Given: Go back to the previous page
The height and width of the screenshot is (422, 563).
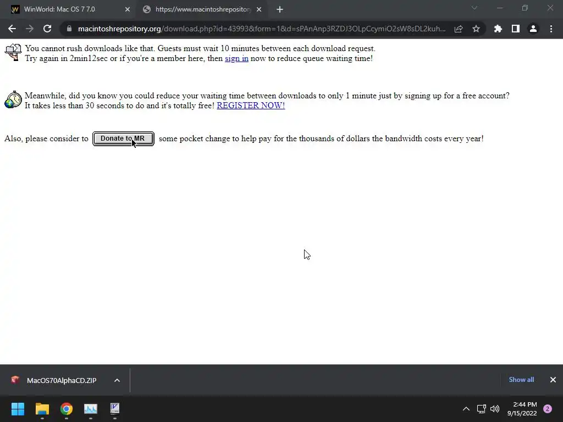Looking at the screenshot, I should pos(12,29).
